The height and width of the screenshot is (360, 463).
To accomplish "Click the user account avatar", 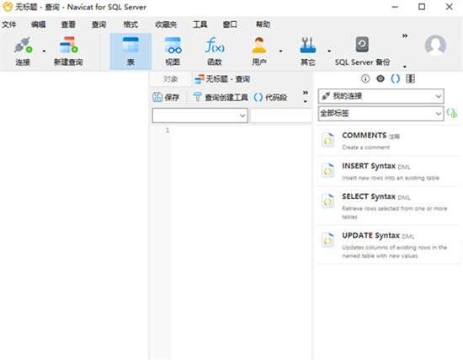I will (435, 46).
